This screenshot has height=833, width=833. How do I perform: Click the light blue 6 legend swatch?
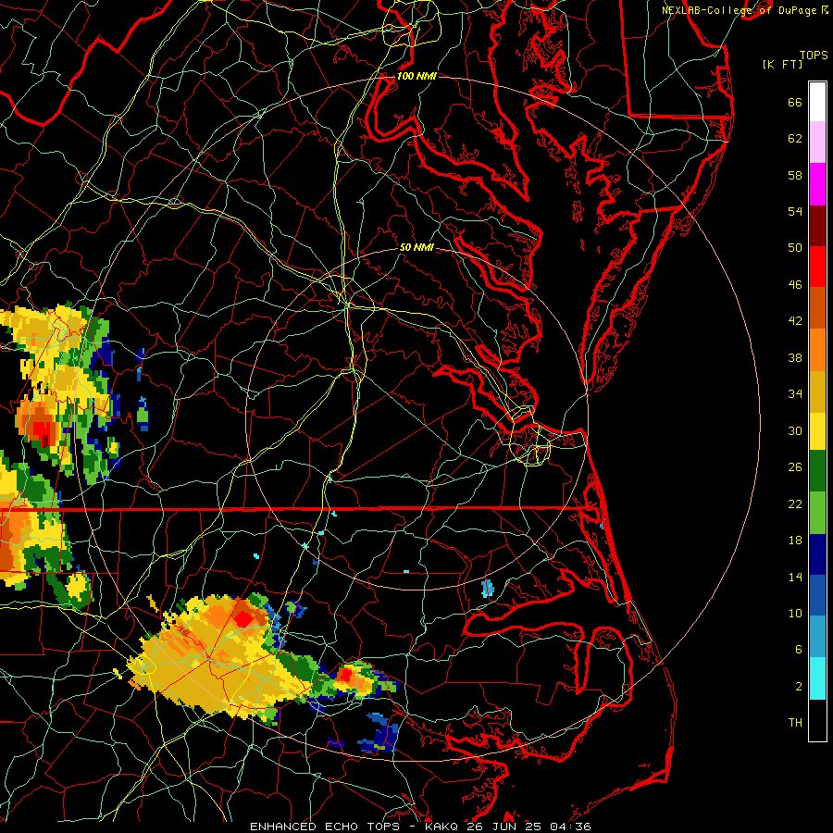point(817,637)
